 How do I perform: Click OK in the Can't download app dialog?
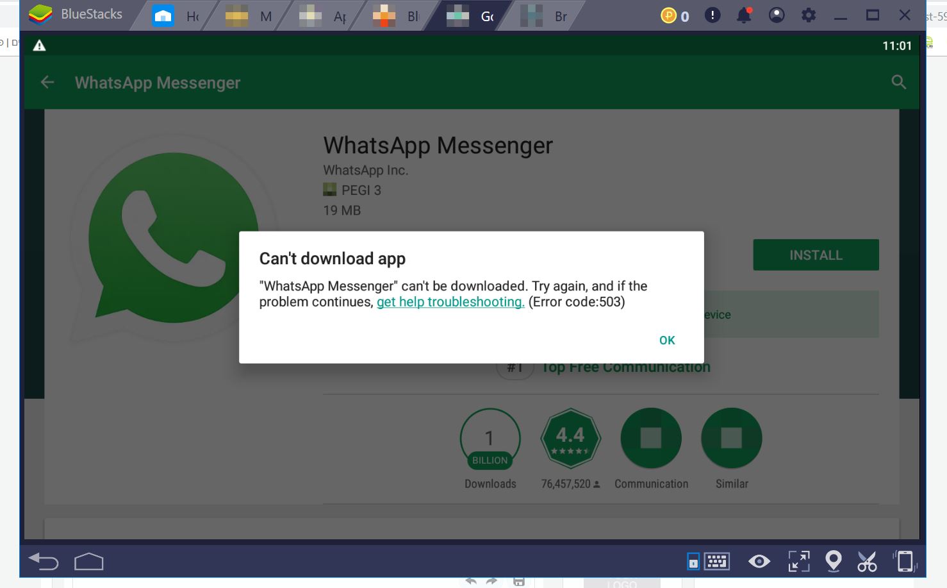pyautogui.click(x=667, y=340)
